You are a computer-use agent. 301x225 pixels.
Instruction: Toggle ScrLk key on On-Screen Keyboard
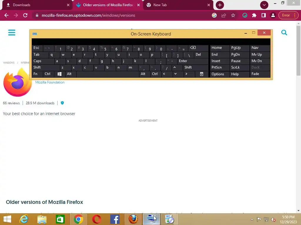[x=239, y=68]
